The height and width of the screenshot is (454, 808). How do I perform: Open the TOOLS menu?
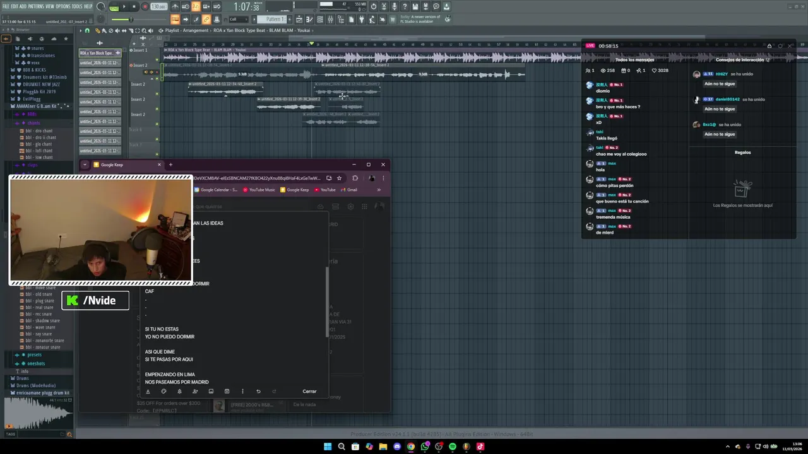tap(78, 6)
